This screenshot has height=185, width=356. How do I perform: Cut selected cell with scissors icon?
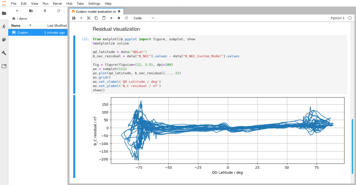point(89,18)
